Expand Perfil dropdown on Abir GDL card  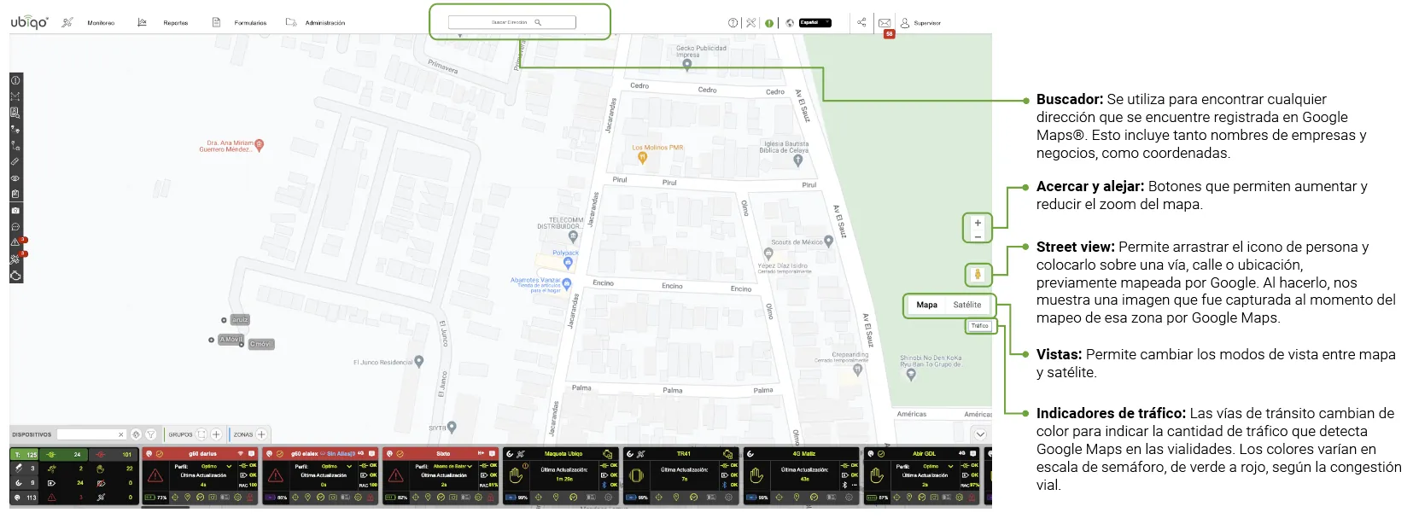950,467
